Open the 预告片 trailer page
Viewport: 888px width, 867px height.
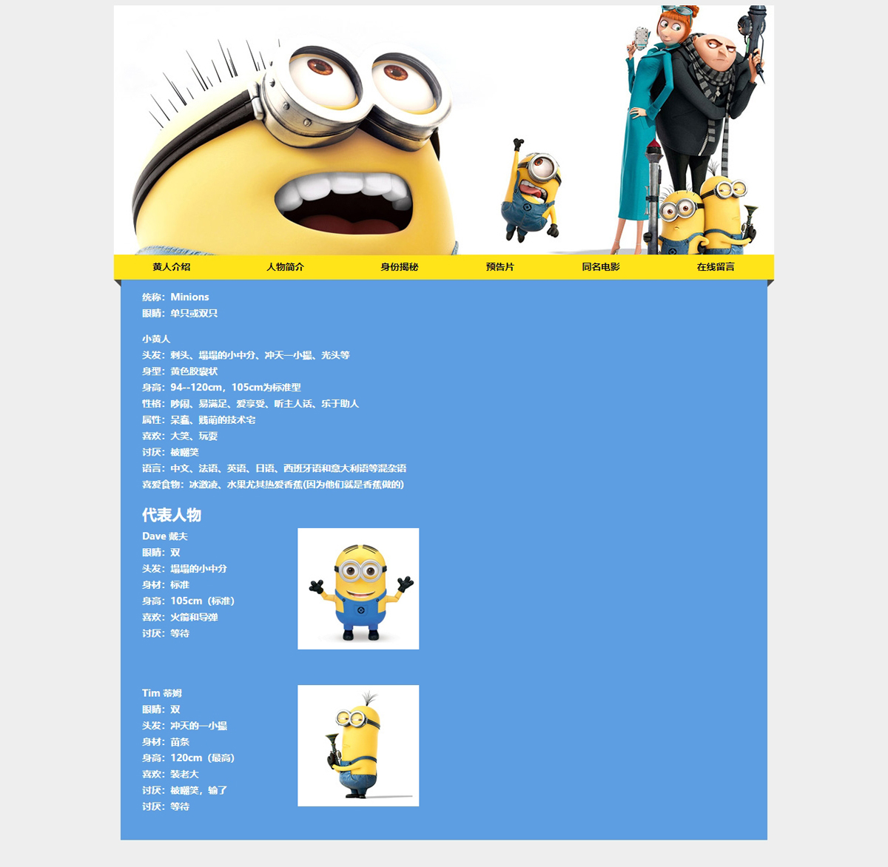tap(500, 267)
